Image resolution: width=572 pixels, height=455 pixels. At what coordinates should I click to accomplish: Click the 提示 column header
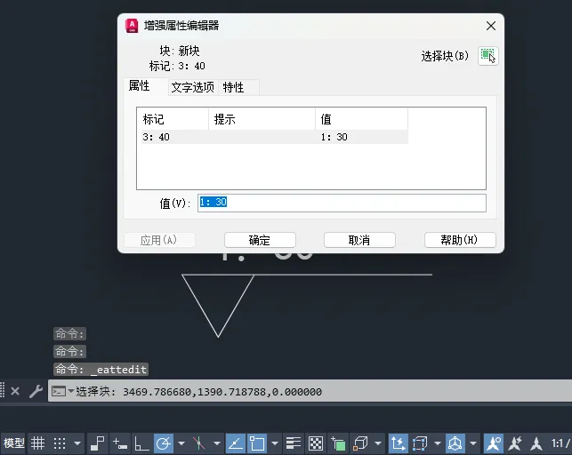262,119
